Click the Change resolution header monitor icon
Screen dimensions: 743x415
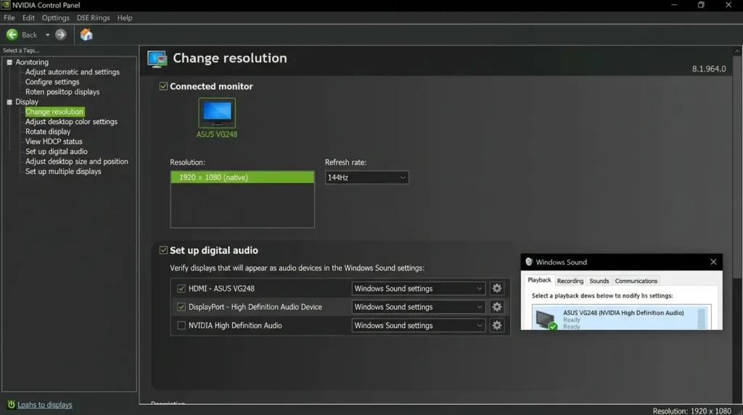click(x=157, y=59)
